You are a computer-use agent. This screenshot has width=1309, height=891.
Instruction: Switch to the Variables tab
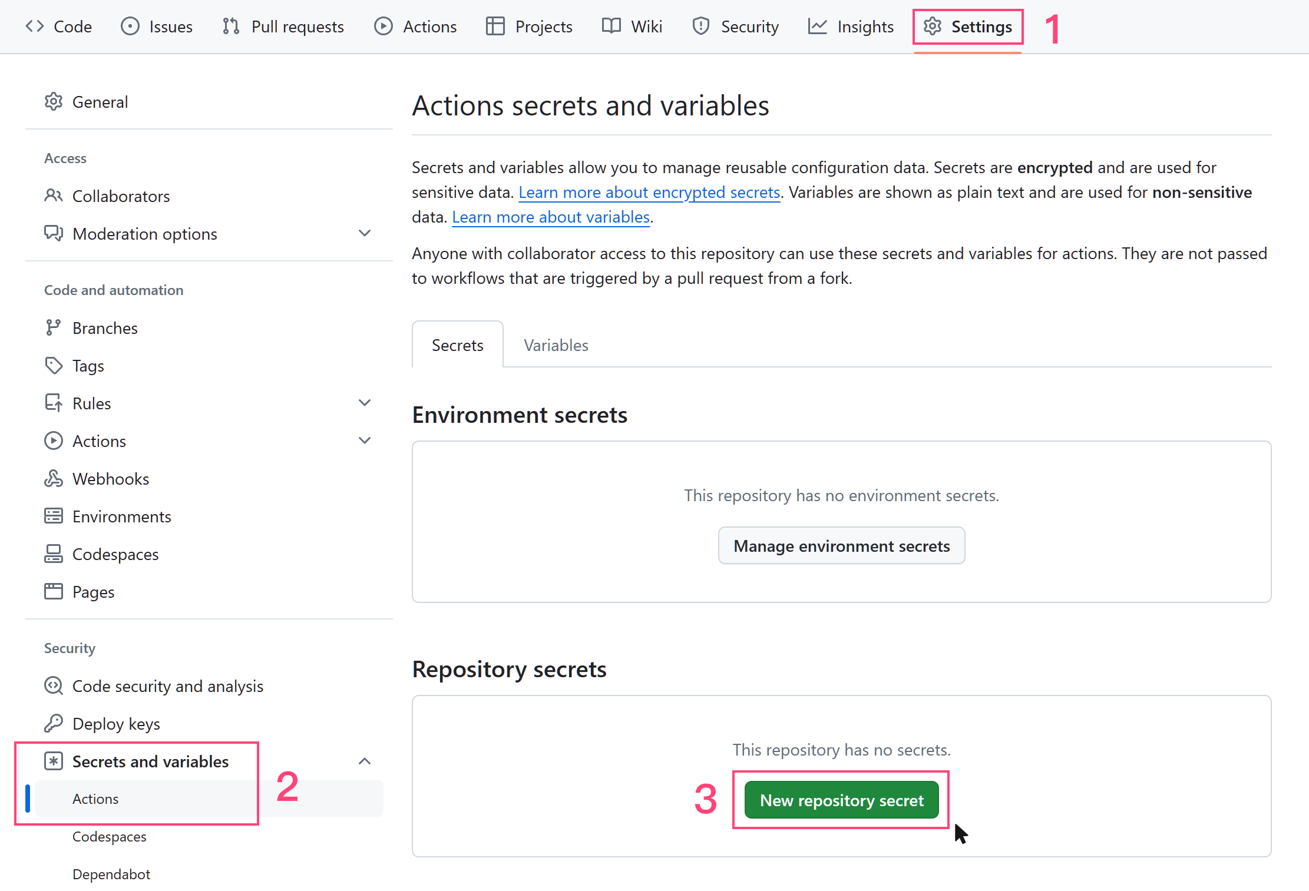tap(556, 345)
